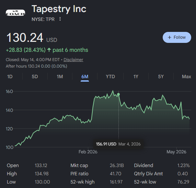This screenshot has height=188, width=196.
Task: Click the Open value 133.12
Action: (41, 165)
